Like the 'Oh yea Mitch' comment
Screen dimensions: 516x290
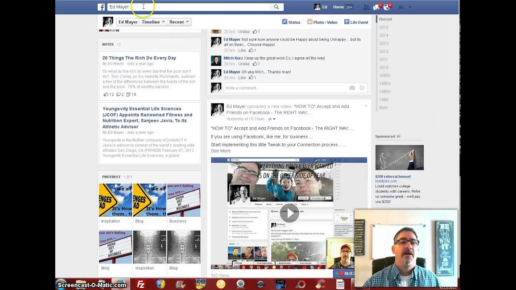(242, 78)
